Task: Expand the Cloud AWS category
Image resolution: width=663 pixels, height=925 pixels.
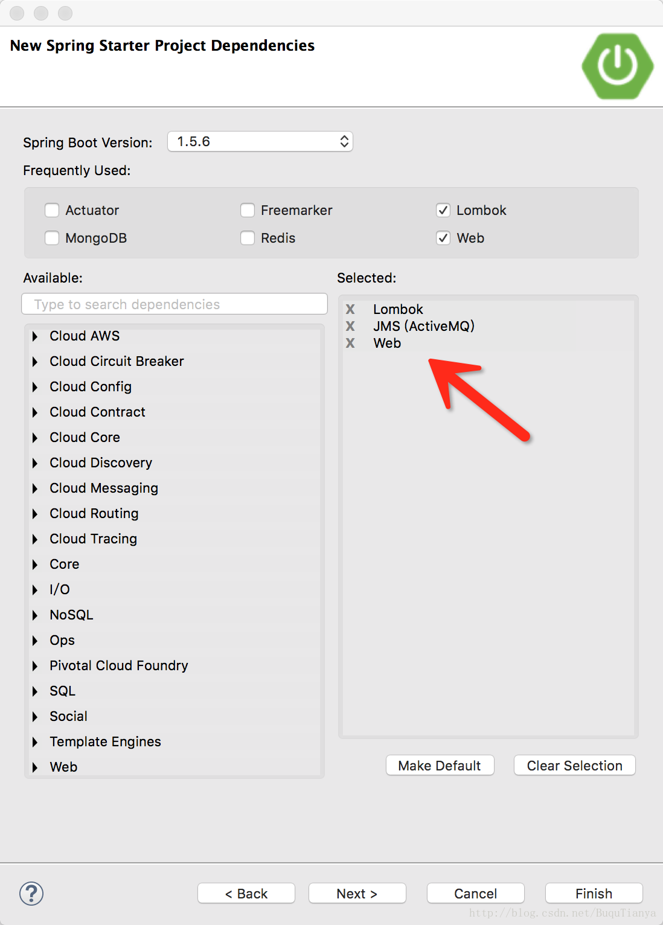Action: 35,336
